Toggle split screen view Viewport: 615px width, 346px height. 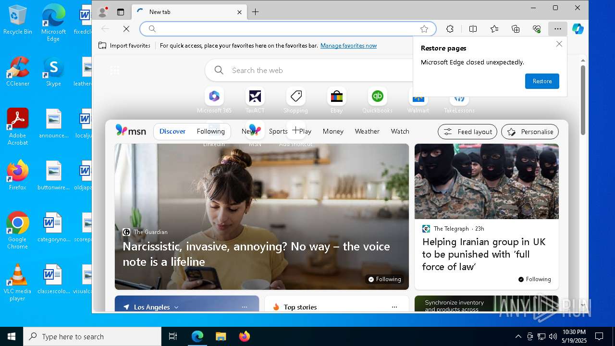pyautogui.click(x=473, y=29)
